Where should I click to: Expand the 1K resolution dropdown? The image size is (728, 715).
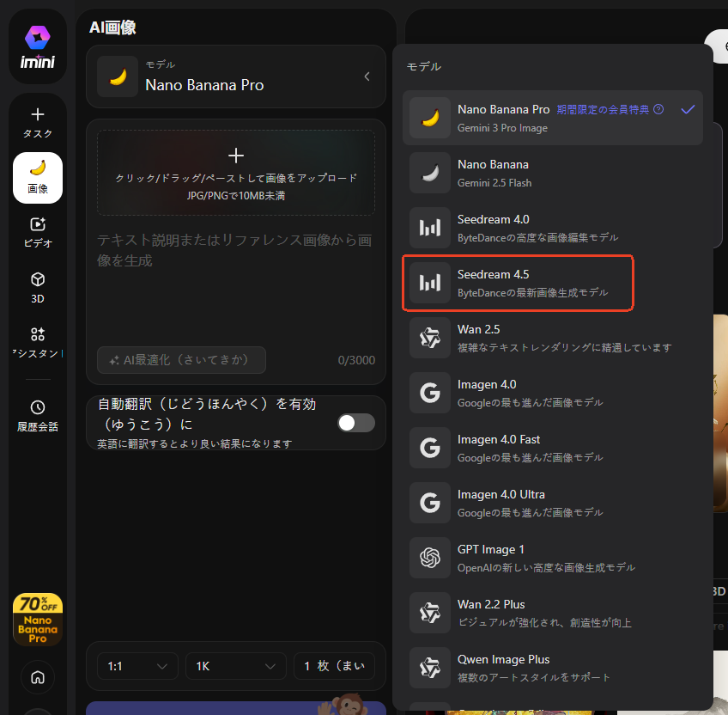(236, 666)
